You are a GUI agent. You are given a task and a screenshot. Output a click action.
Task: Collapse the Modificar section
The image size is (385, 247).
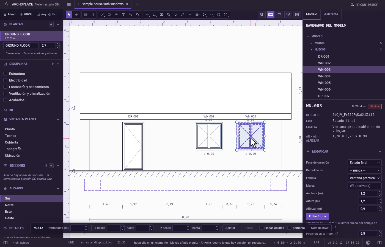click(380, 152)
